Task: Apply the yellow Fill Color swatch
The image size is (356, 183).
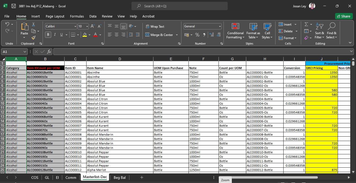Action: 84,35
